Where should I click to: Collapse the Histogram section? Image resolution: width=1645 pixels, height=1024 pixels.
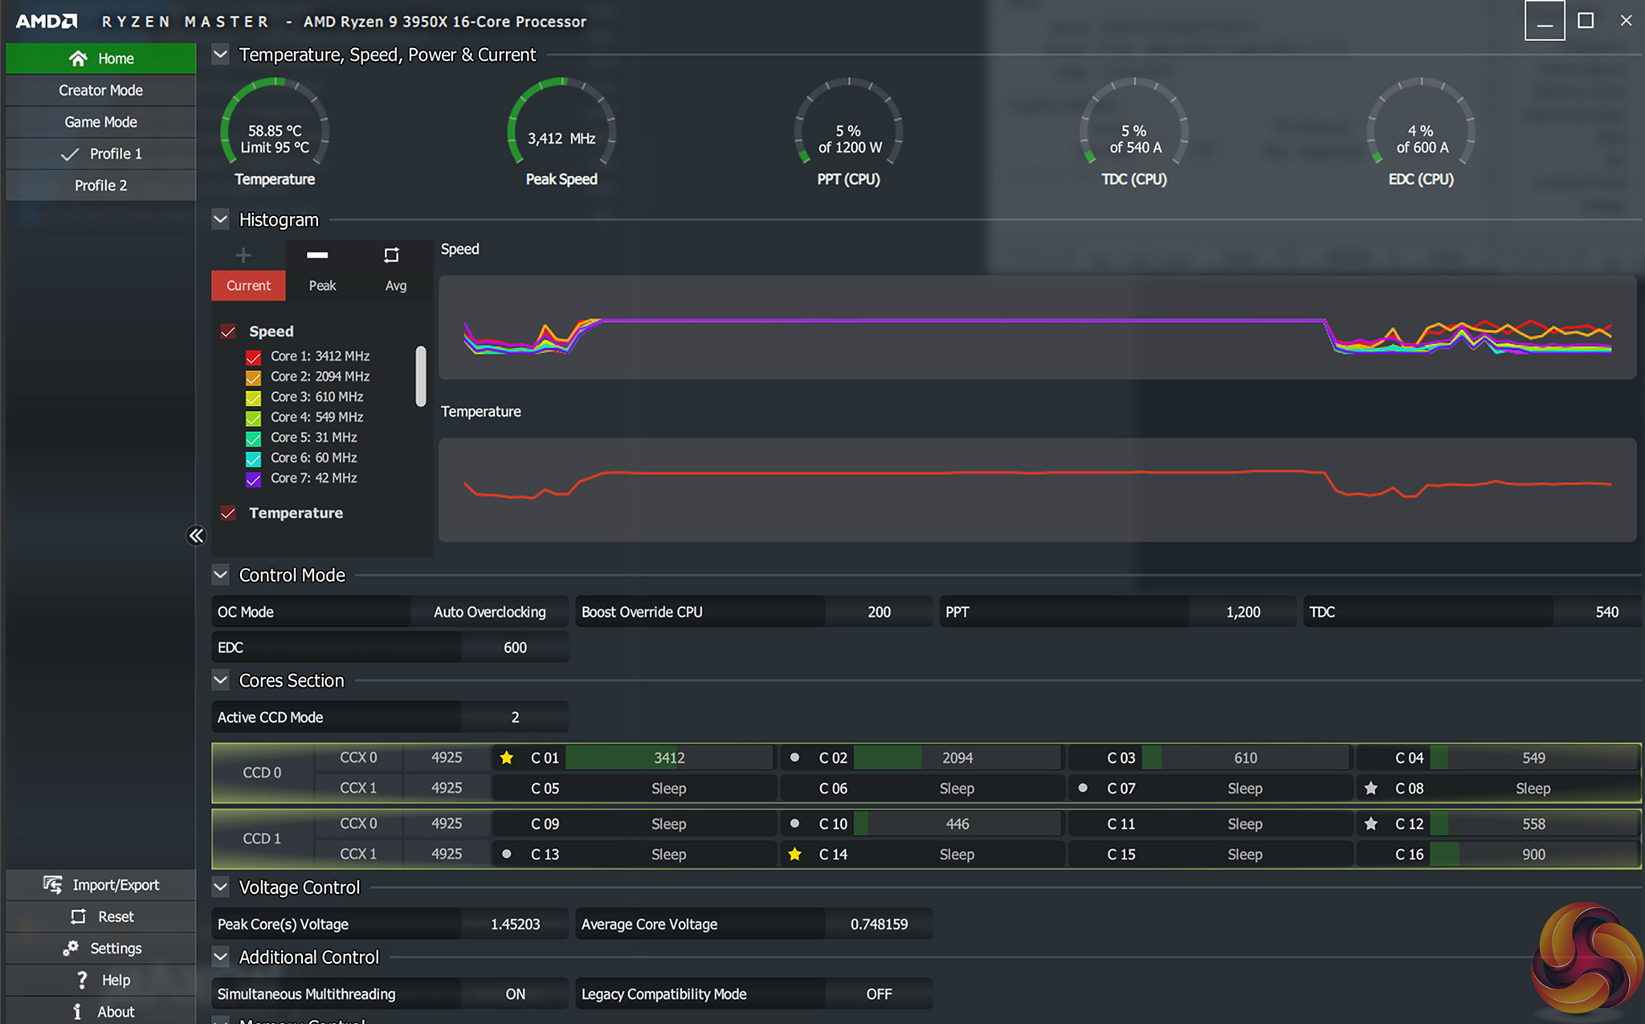[x=221, y=219]
